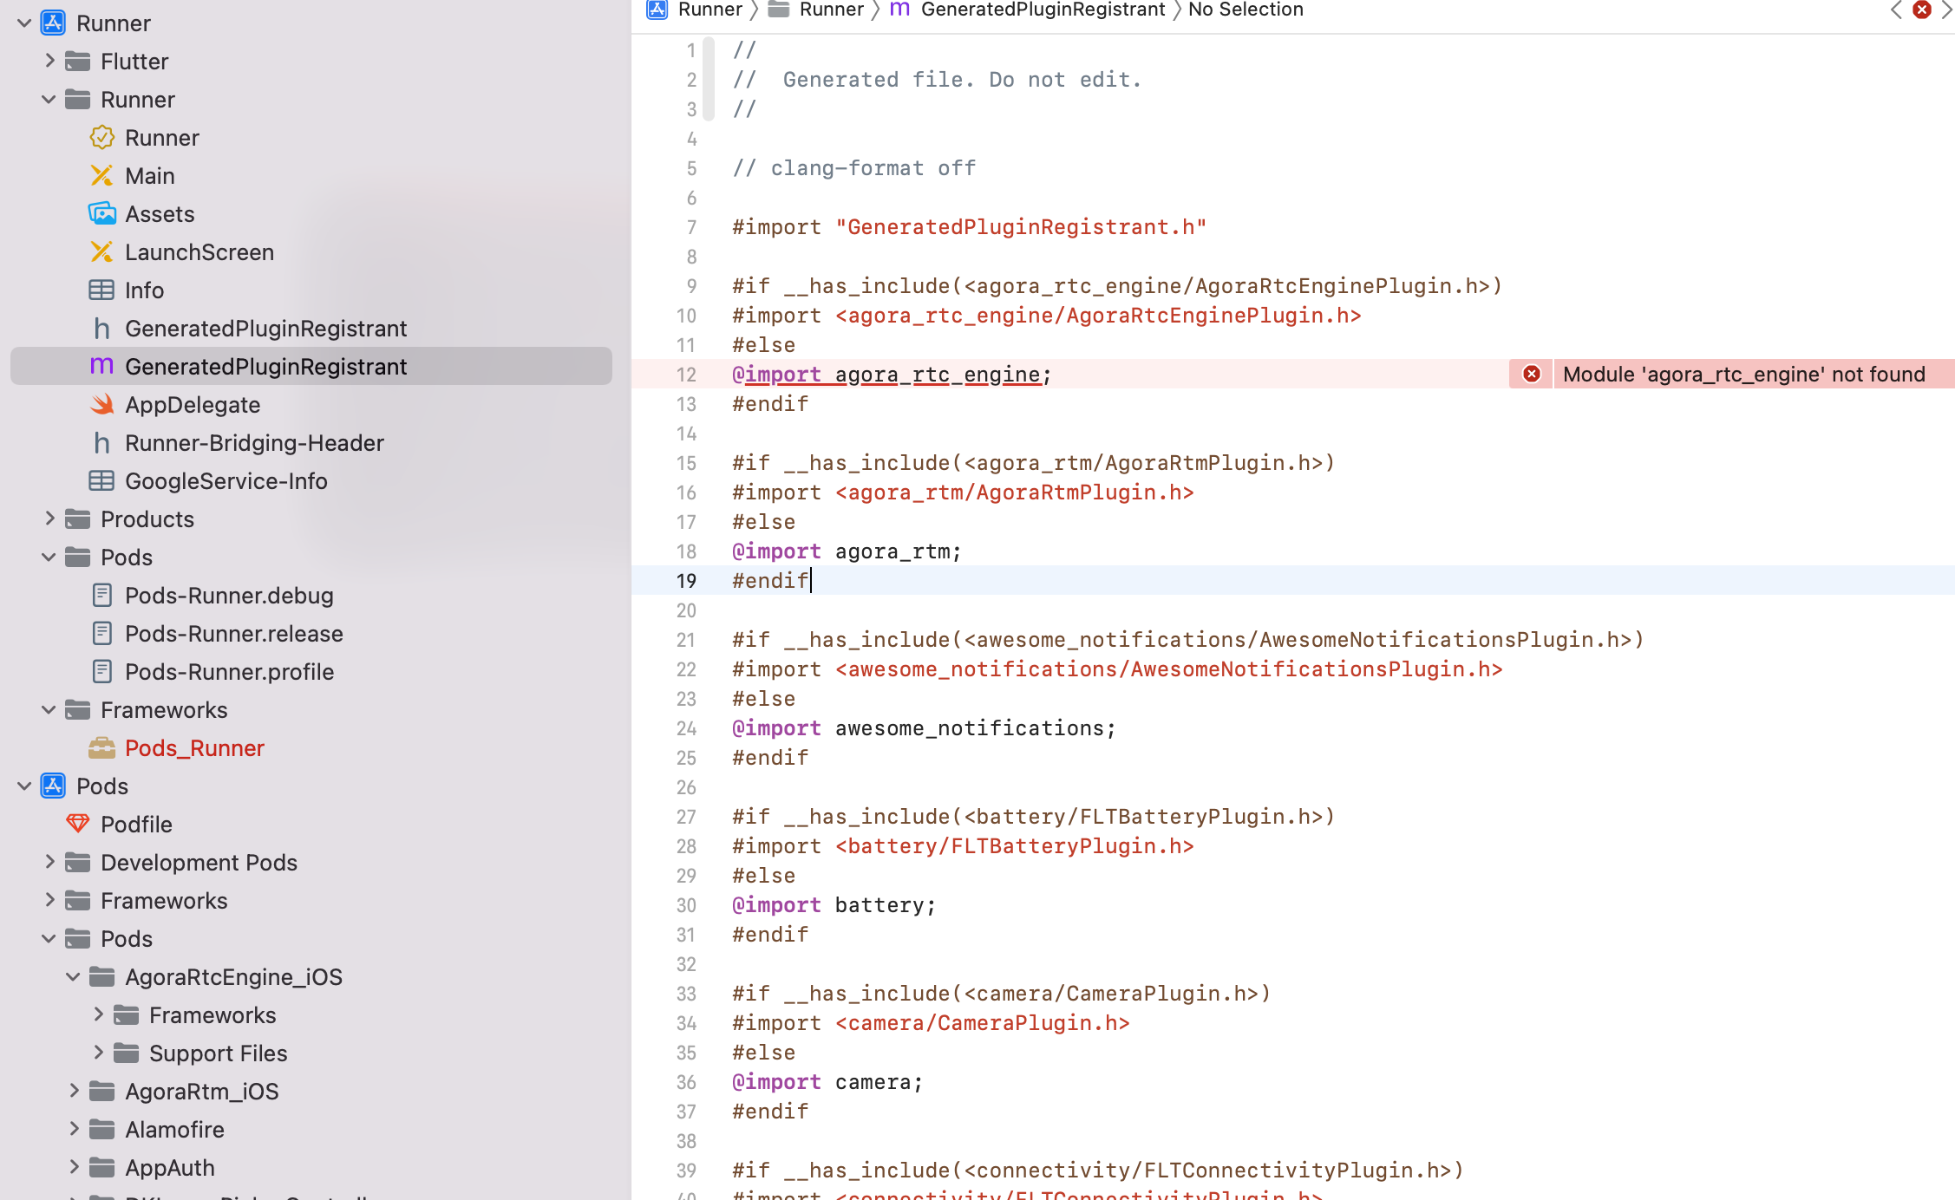Screen dimensions: 1955x1200
Task: Open the LaunchScreen storyboard
Action: pyautogui.click(x=200, y=251)
